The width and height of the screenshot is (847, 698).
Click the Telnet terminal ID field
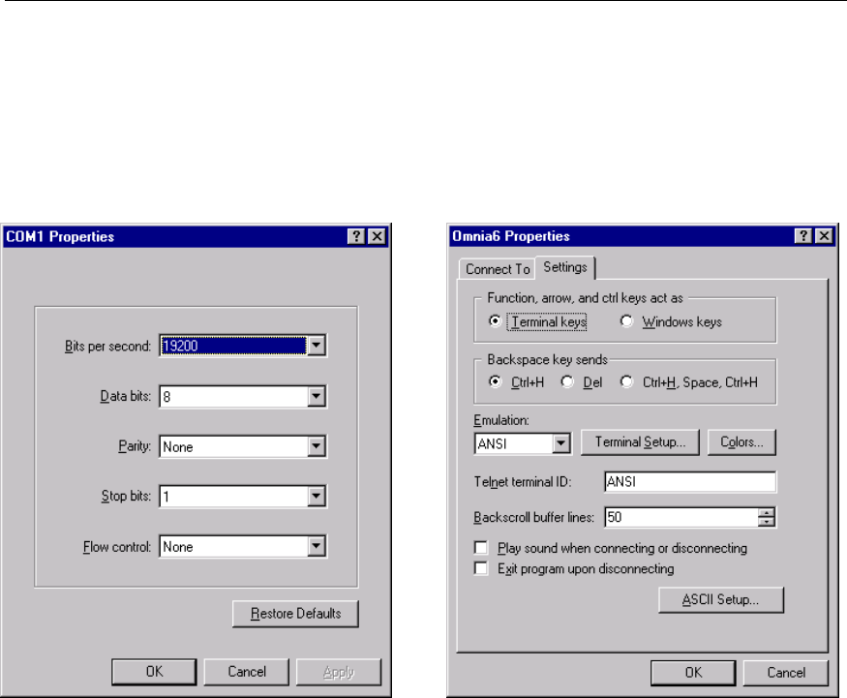tap(690, 481)
